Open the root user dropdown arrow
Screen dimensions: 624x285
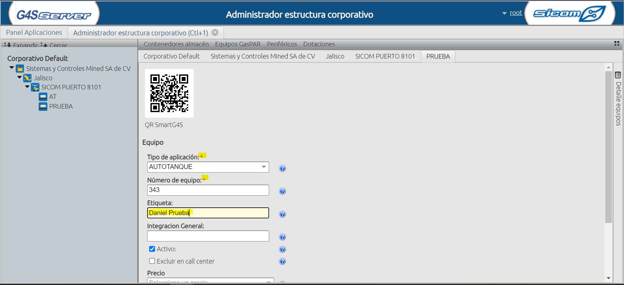point(504,13)
